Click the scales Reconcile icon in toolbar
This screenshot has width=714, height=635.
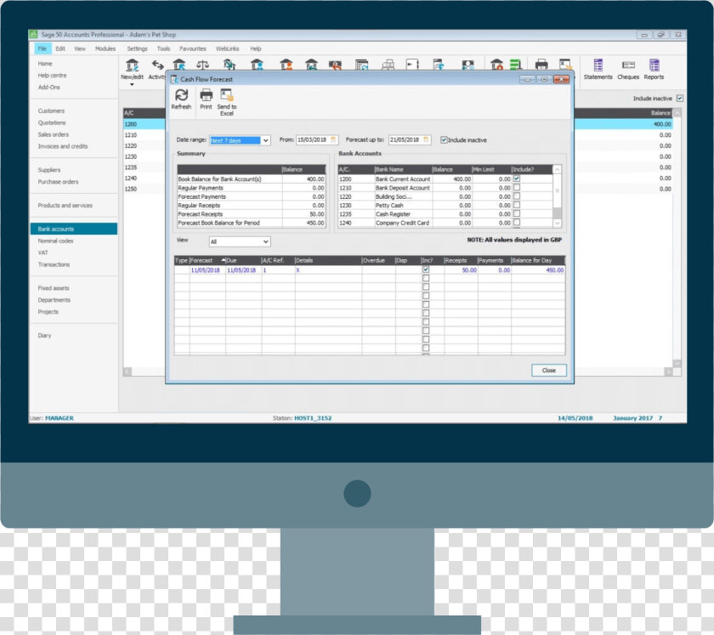[202, 65]
